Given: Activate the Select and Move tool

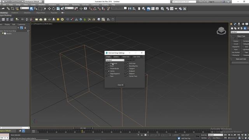Looking at the screenshot, I should [x=49, y=9].
